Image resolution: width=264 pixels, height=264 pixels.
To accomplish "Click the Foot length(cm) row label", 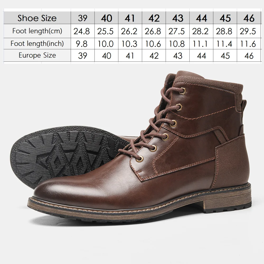I will click(x=37, y=31).
